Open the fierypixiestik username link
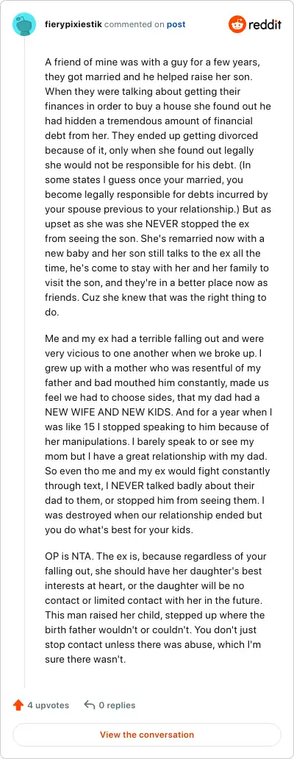Image resolution: width=294 pixels, height=759 pixels. [x=73, y=24]
